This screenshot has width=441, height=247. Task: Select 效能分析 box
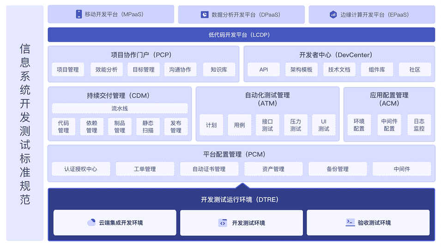pyautogui.click(x=106, y=69)
